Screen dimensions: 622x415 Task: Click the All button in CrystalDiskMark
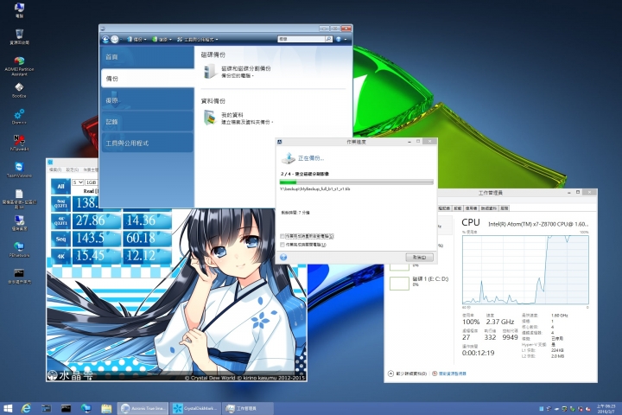[x=60, y=186]
